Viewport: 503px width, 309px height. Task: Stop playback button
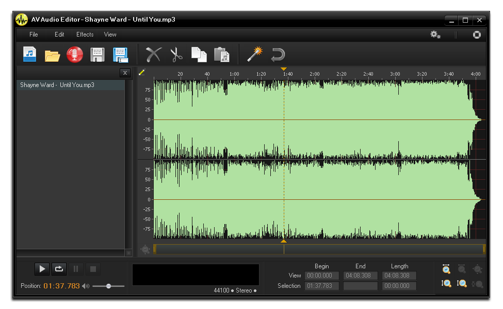[x=93, y=269]
